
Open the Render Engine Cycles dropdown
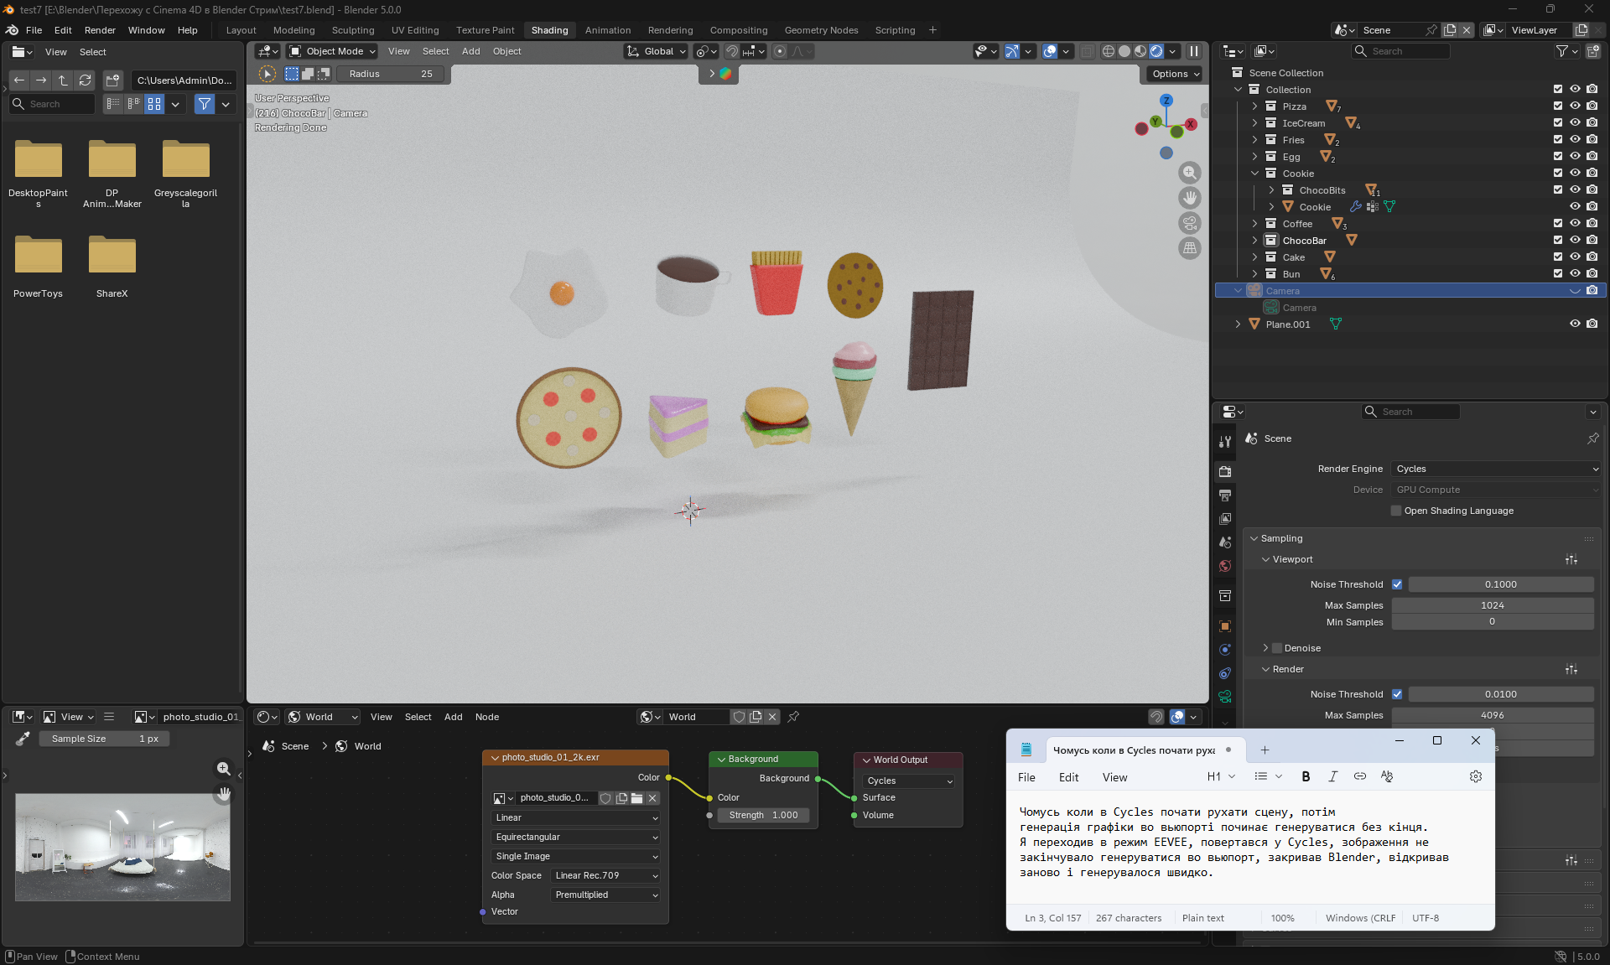click(1496, 469)
